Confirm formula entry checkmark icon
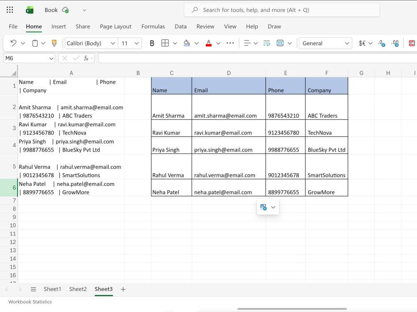417x312 pixels. coord(76,58)
